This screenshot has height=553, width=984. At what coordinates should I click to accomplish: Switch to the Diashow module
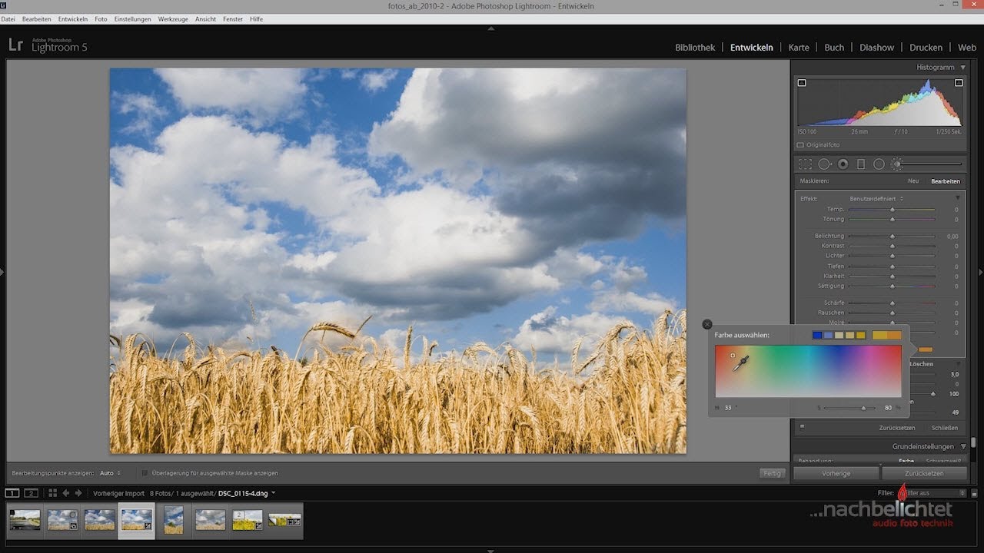876,48
